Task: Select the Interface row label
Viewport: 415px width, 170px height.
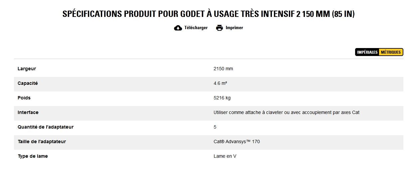Action: pyautogui.click(x=28, y=113)
